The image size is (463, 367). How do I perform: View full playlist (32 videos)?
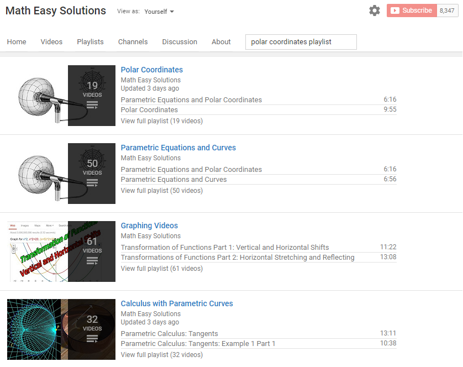(x=162, y=355)
